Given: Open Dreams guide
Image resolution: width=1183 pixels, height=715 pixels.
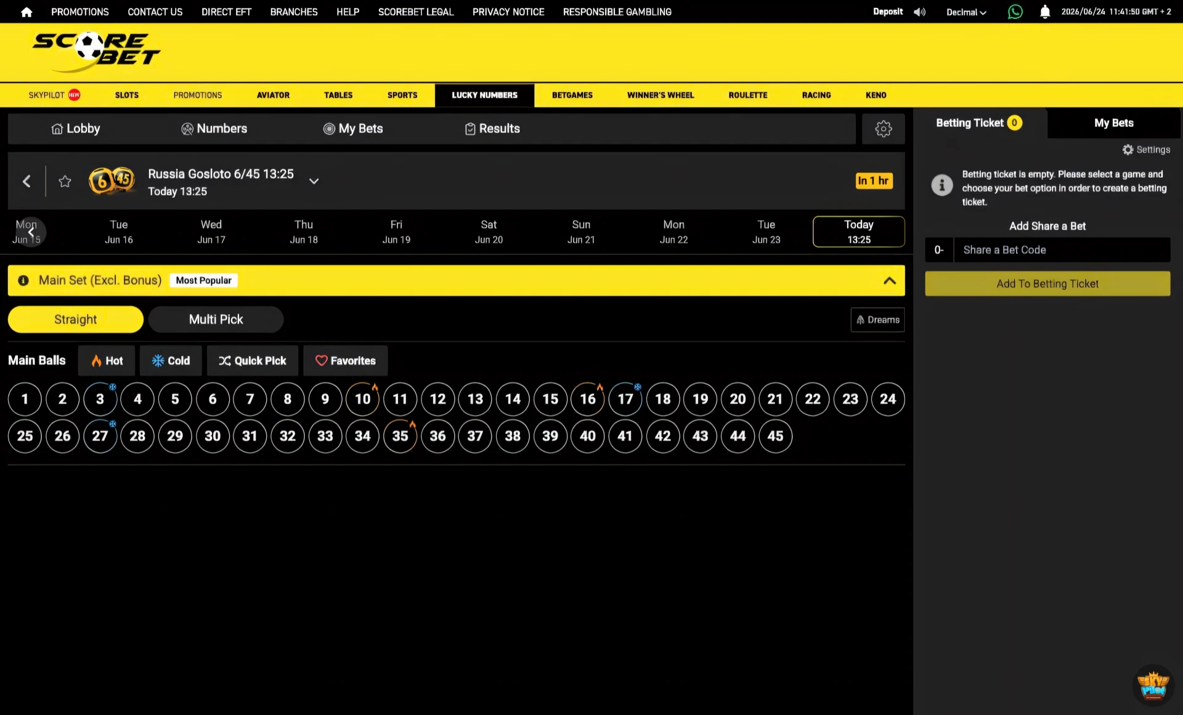Looking at the screenshot, I should (x=877, y=320).
